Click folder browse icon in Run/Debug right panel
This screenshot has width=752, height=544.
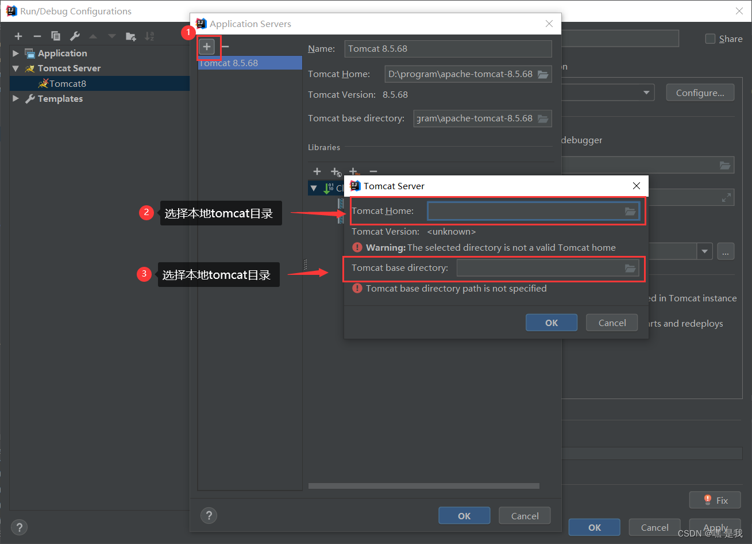(726, 166)
